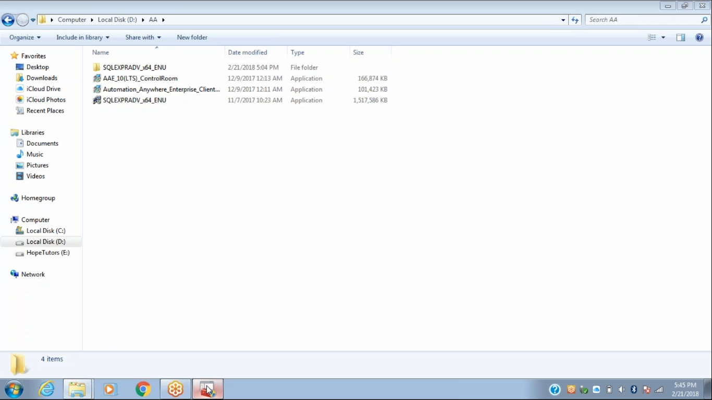The width and height of the screenshot is (712, 400).
Task: Launch Google Chrome from taskbar
Action: [x=143, y=389]
